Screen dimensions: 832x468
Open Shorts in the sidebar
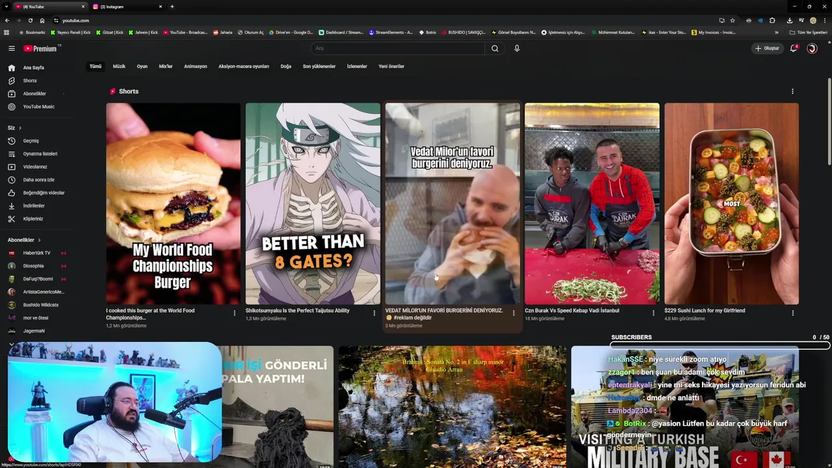tap(30, 81)
